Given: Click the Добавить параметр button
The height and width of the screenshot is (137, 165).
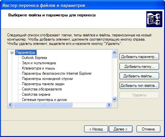Looking at the screenshot, I should pos(139,57).
